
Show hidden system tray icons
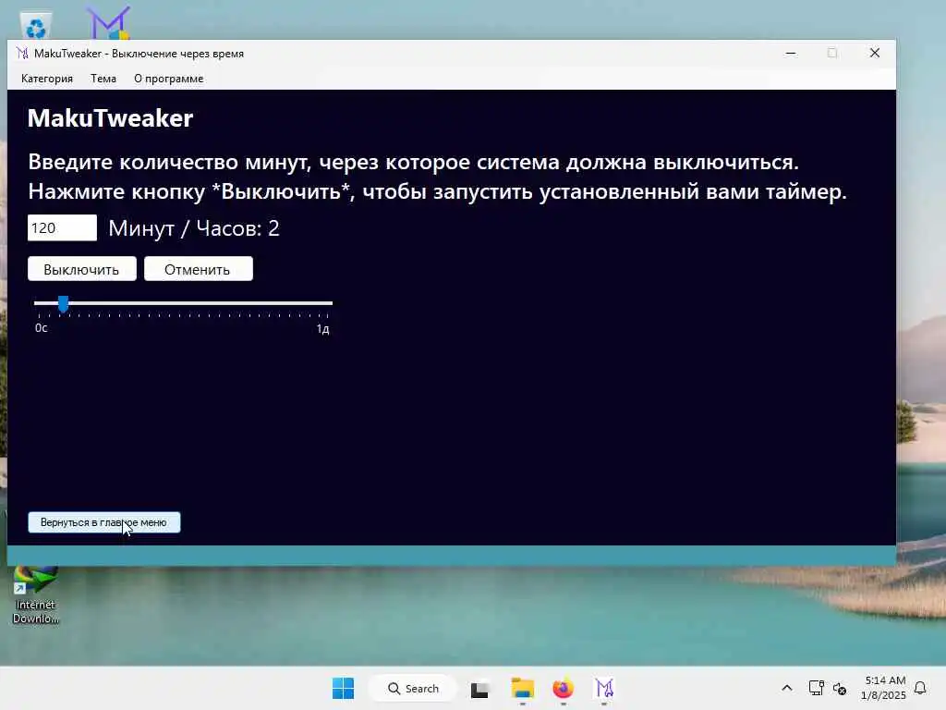coord(787,688)
